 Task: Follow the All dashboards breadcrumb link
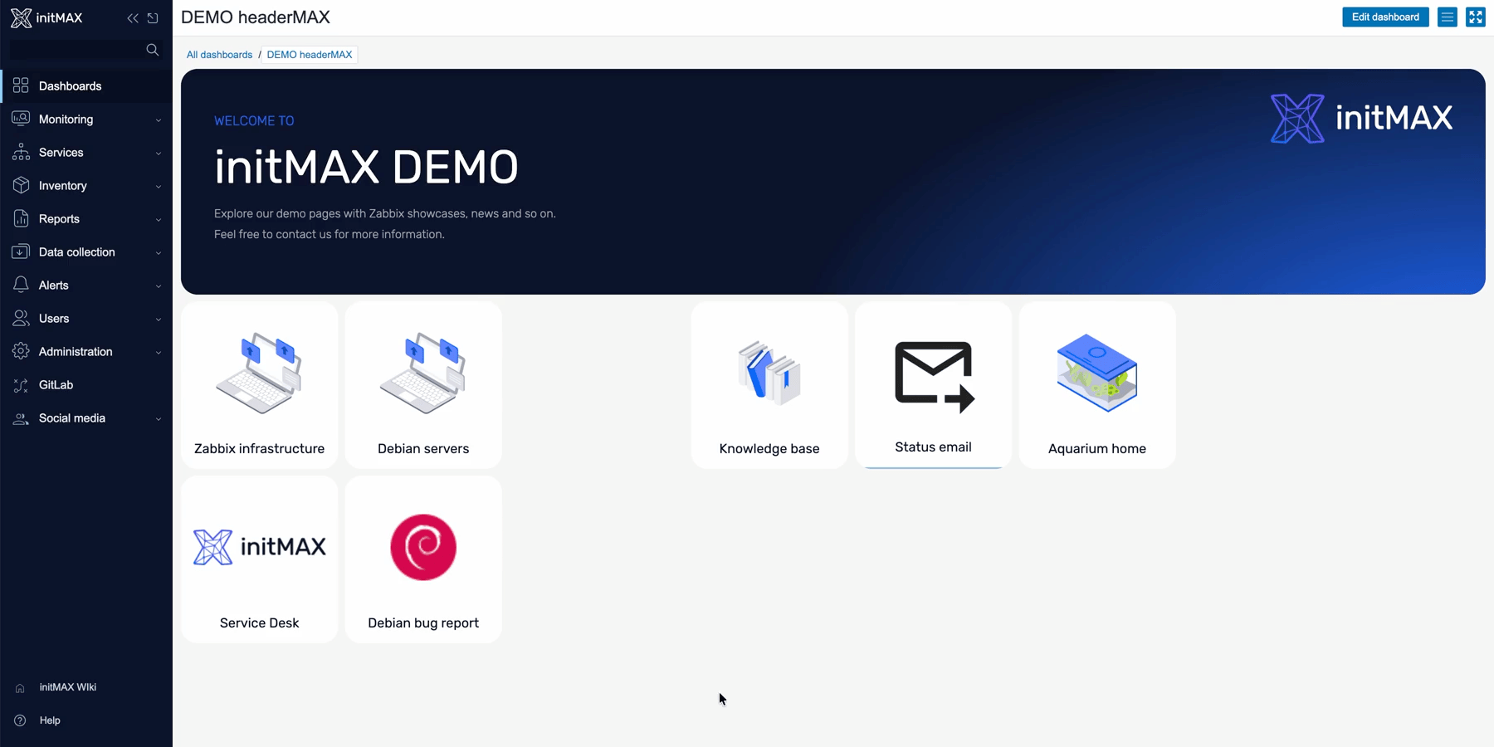tap(219, 55)
